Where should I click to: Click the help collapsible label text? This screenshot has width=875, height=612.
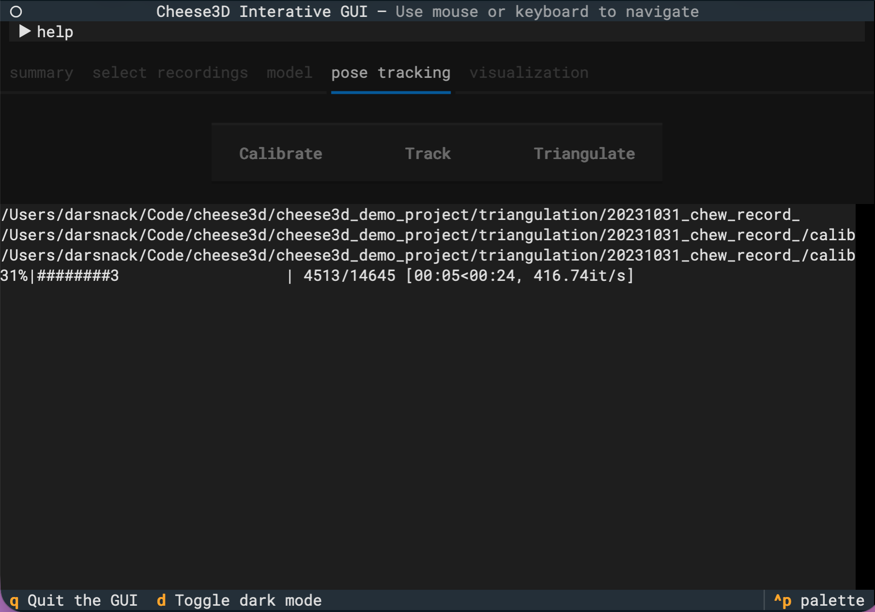pos(55,32)
